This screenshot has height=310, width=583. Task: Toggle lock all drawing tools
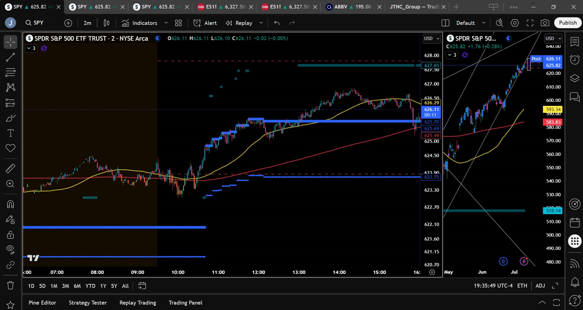10,235
